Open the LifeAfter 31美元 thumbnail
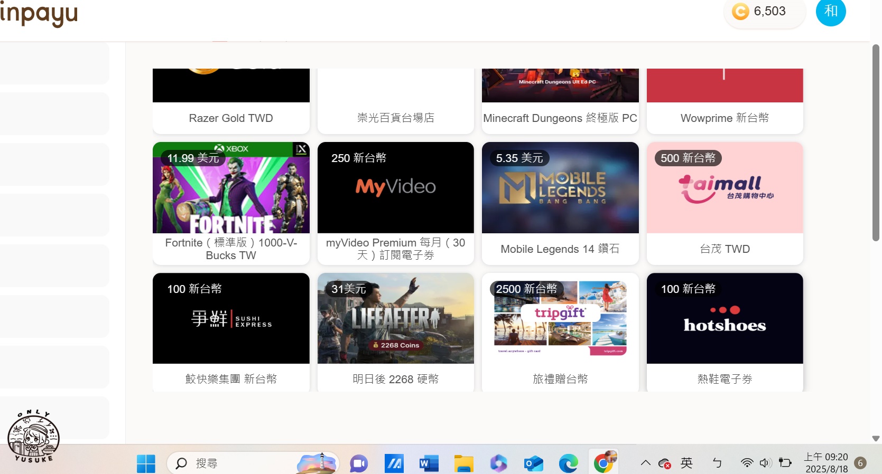This screenshot has width=882, height=474. tap(396, 318)
